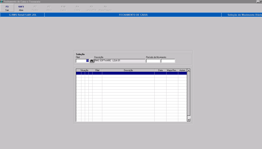Viewport: 262px width, 149px height.
Task: Click the F3 Sair button
Action: pos(7,8)
